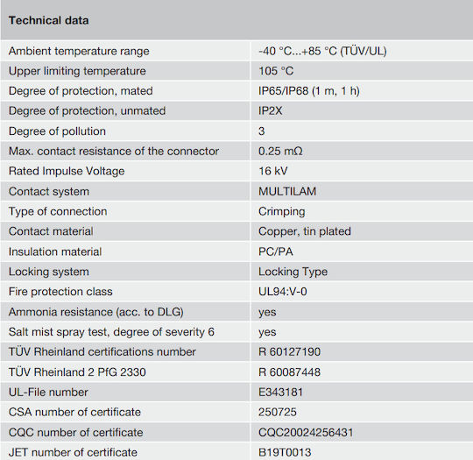This screenshot has width=473, height=460.
Task: Click the Crimping connection type value
Action: (282, 211)
